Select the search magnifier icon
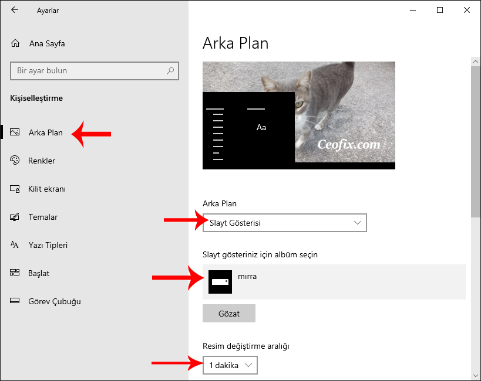Screen dimensions: 481x381 tap(170, 71)
